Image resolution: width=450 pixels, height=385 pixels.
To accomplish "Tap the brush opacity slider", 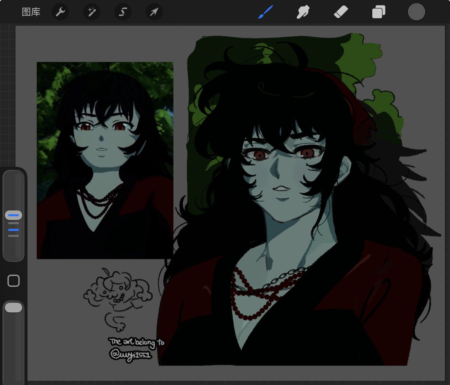I will (13, 342).
